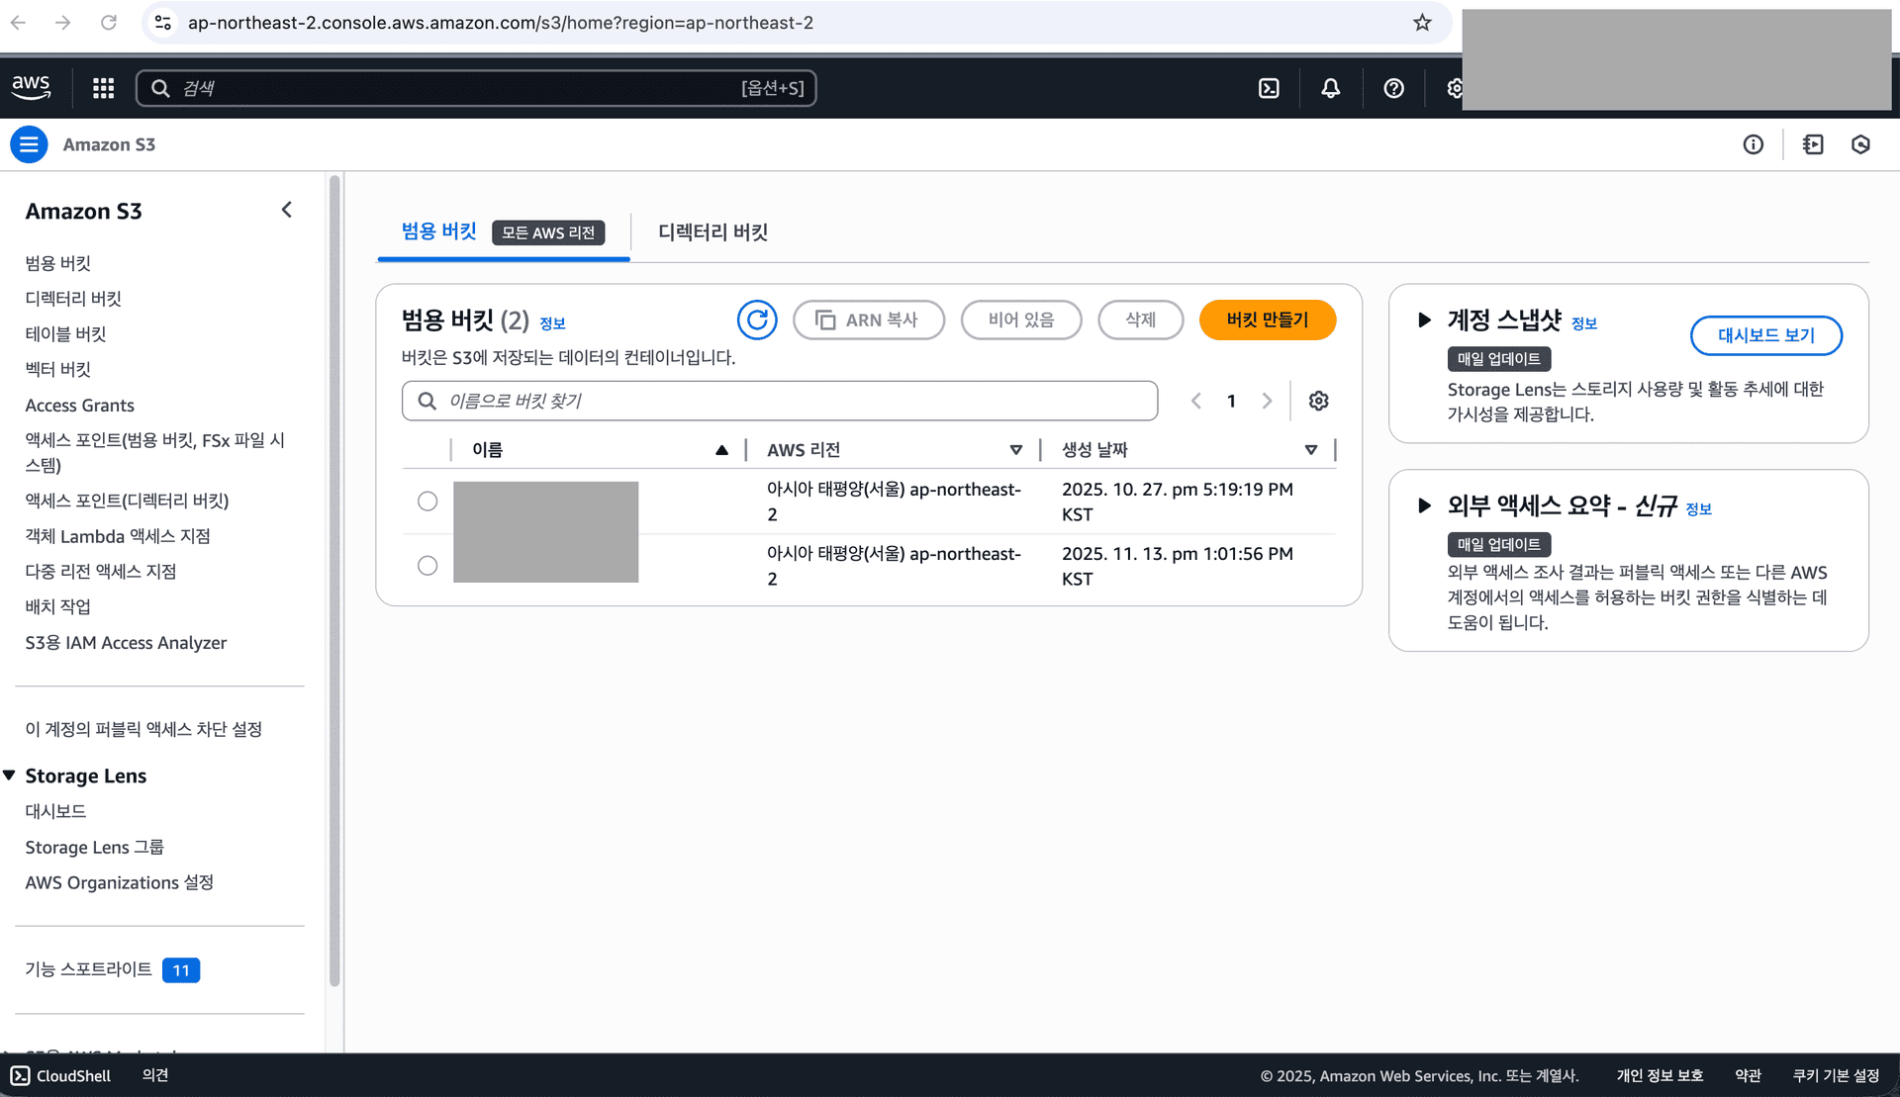1900x1097 pixels.
Task: Click the AWS home logo
Action: point(31,87)
